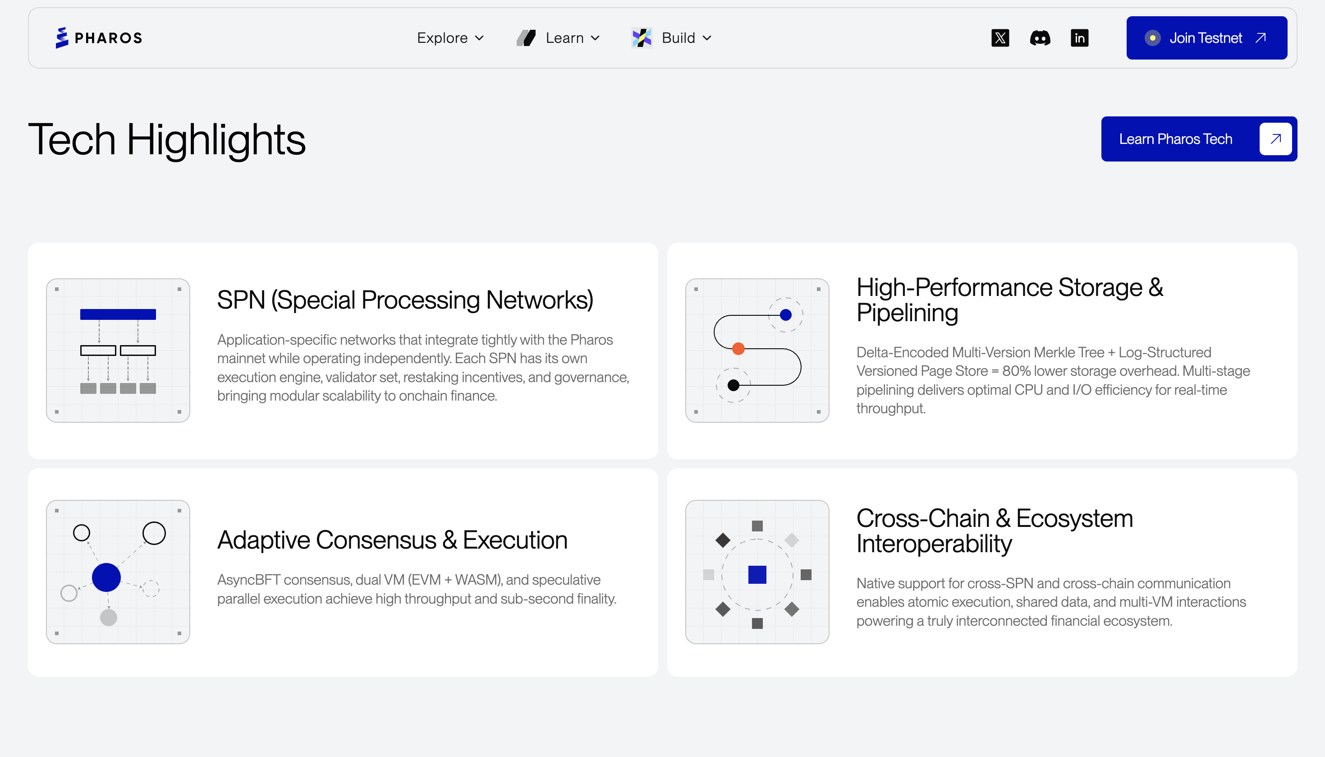1325x757 pixels.
Task: Expand the Explore dropdown chevron
Action: click(479, 38)
